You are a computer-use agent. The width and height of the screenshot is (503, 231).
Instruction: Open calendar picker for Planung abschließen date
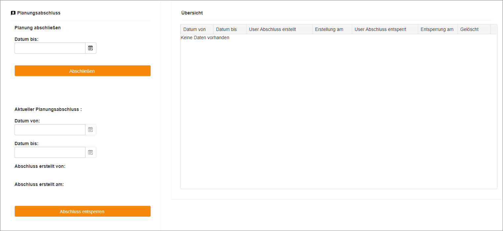[x=90, y=48]
